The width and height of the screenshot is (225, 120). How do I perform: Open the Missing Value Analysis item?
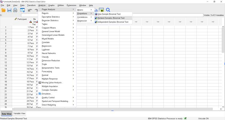52,82
